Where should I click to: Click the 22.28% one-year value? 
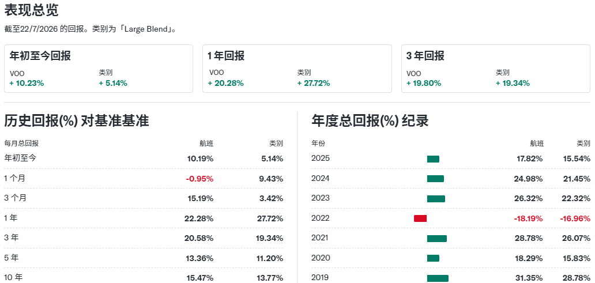(x=200, y=218)
